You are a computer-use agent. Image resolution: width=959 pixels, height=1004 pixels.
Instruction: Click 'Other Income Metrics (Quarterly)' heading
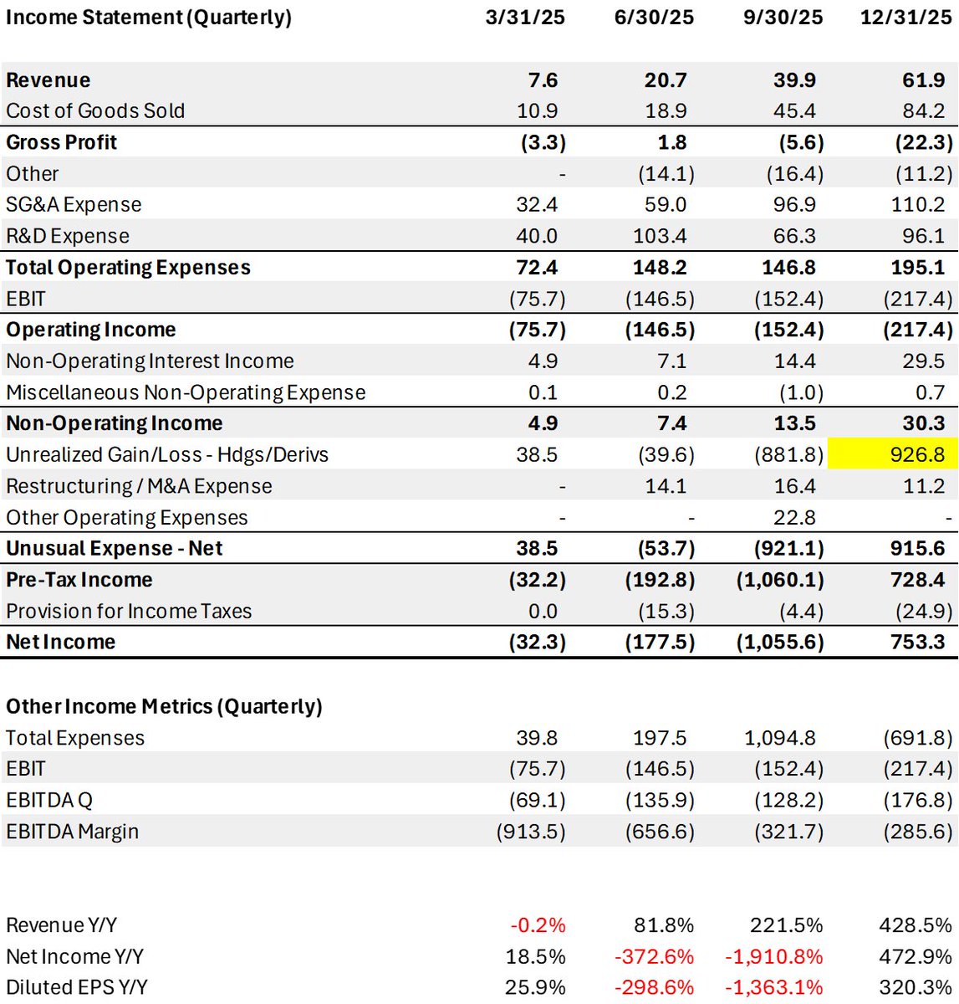tap(164, 707)
